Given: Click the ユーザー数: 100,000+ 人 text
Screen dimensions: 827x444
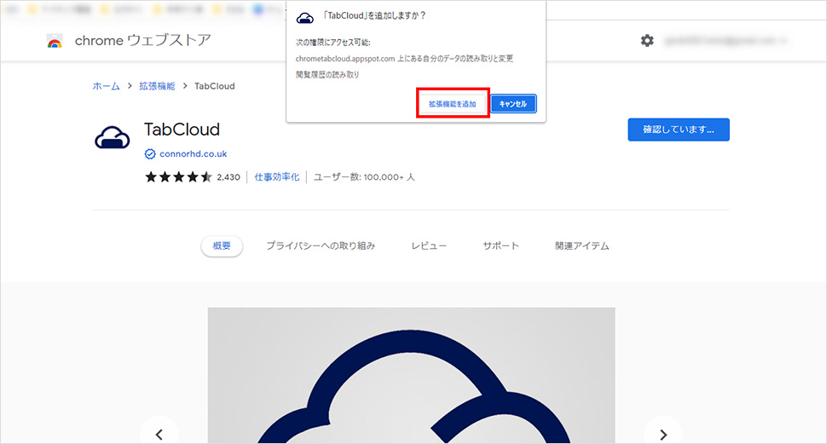Looking at the screenshot, I should pyautogui.click(x=364, y=177).
